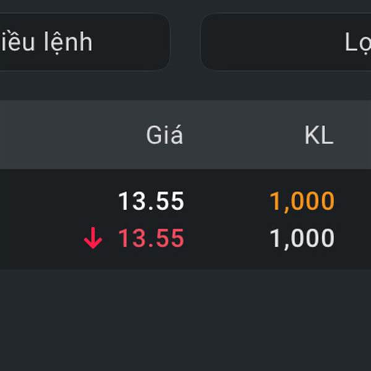Click the white 1,000 volume value
Viewport: 371px width, 371px height.
click(302, 239)
